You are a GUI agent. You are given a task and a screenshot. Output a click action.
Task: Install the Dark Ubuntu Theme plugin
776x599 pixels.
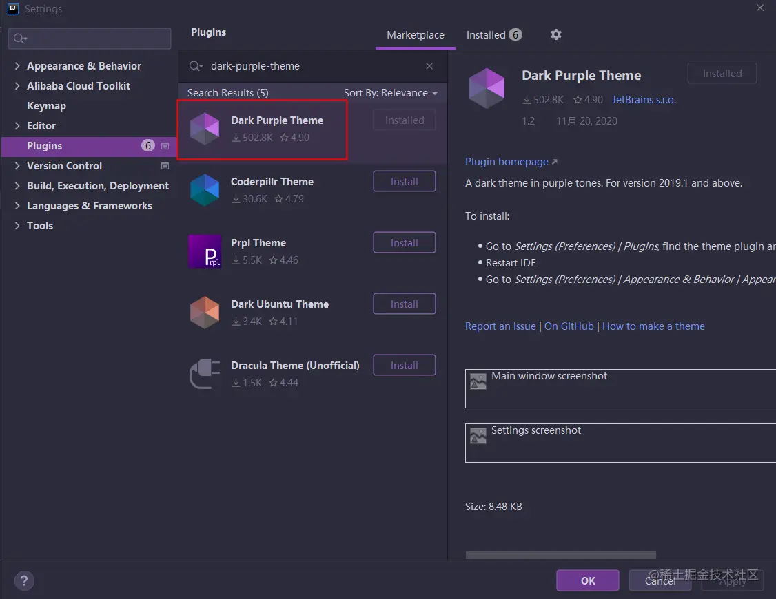(x=405, y=304)
